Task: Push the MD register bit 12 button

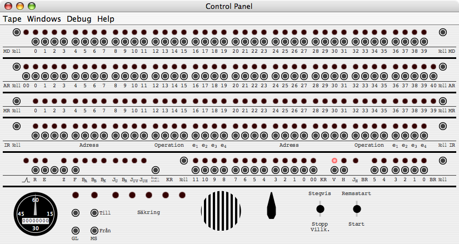Action: tap(156, 42)
